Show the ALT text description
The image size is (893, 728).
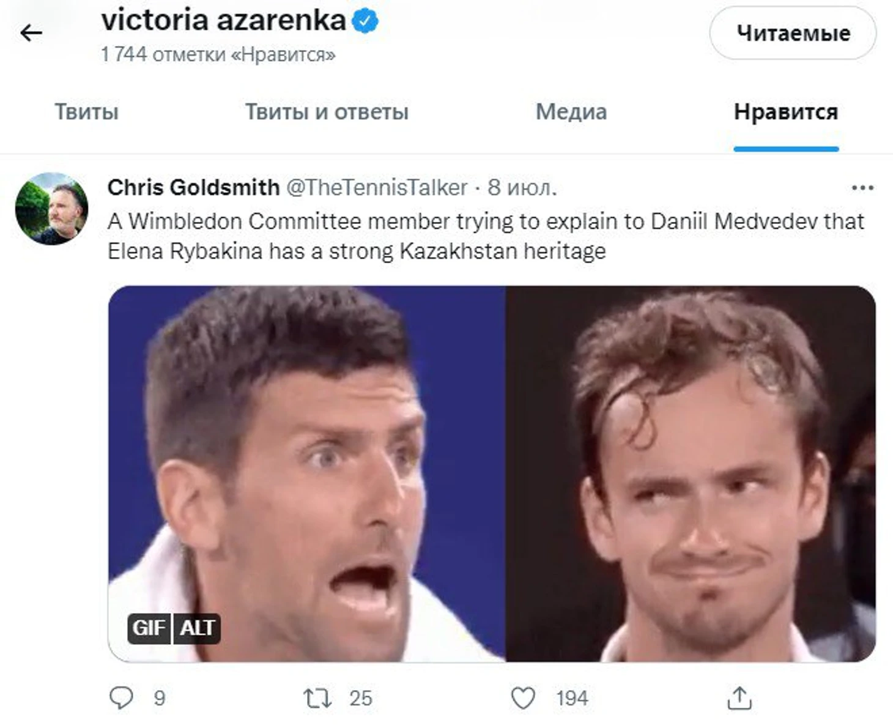(197, 628)
